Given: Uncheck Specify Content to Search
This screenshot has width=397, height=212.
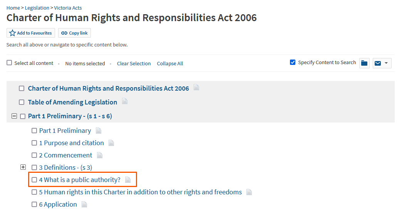Looking at the screenshot, I should point(293,62).
